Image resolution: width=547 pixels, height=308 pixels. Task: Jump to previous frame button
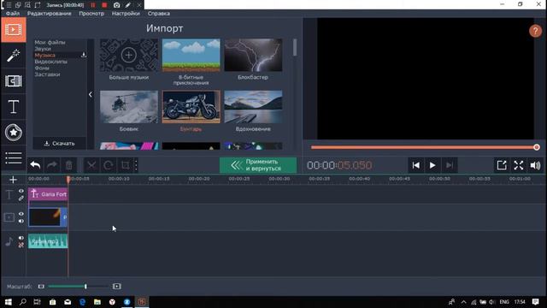[x=416, y=165]
